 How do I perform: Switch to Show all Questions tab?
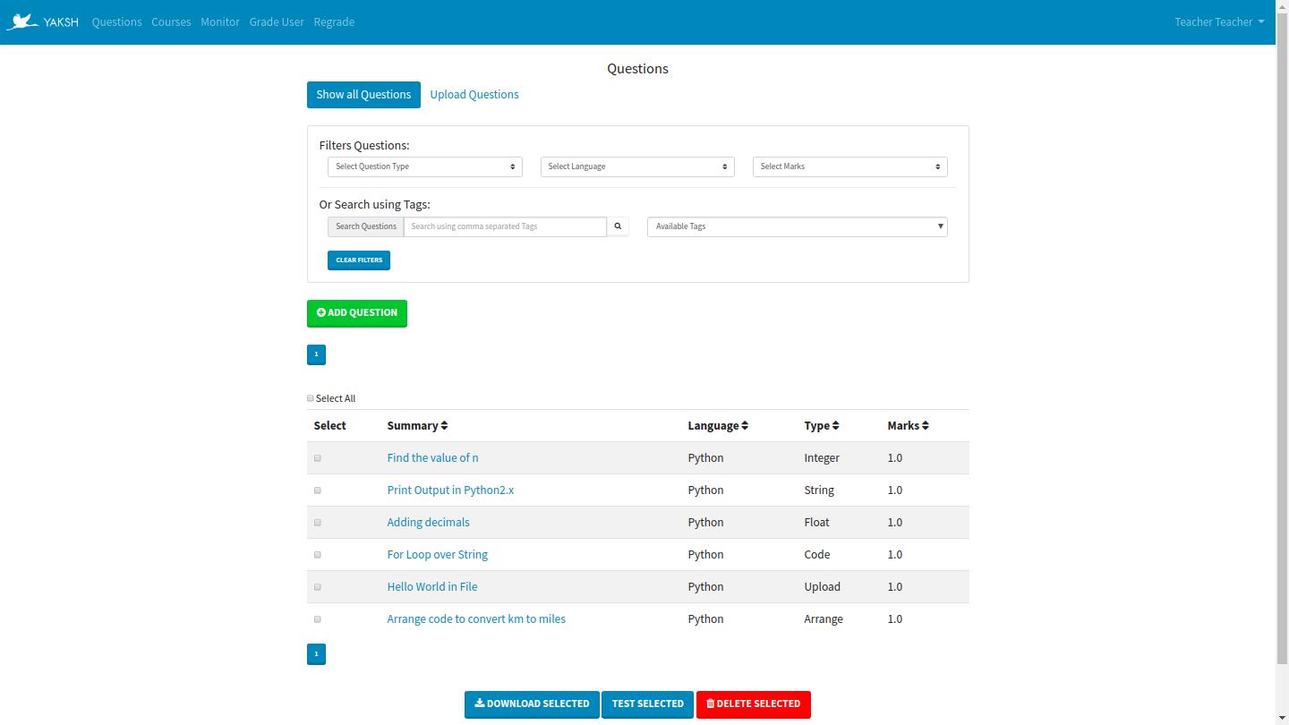pos(363,95)
